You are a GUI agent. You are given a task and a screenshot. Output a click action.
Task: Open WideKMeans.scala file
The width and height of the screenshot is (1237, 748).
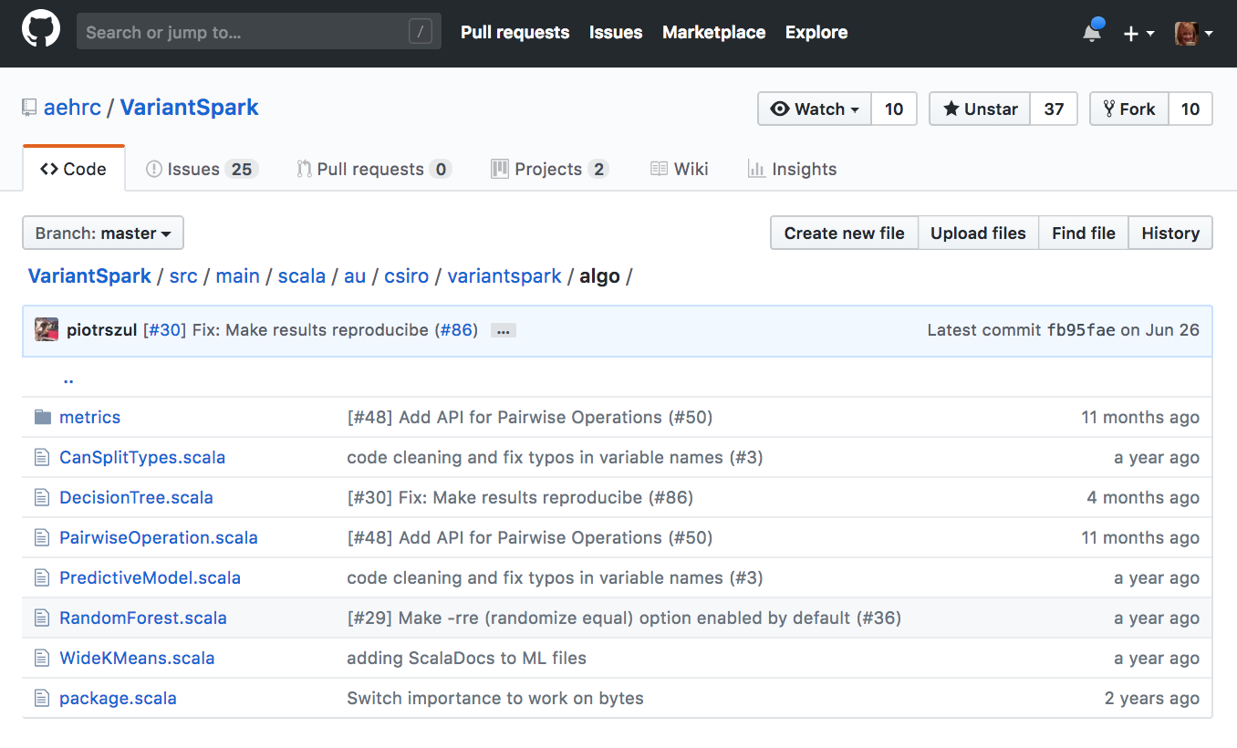137,658
